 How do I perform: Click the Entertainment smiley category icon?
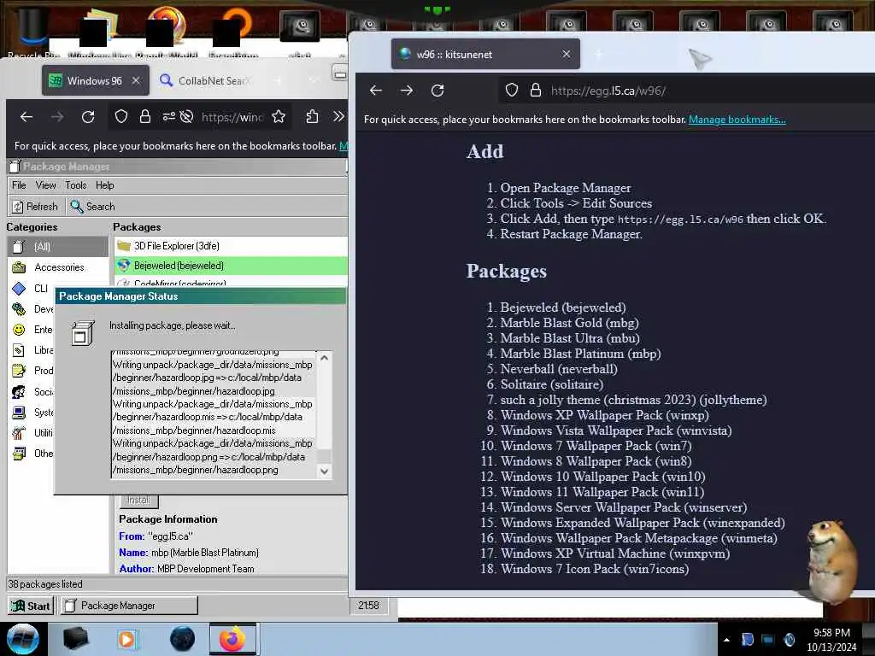coord(19,330)
